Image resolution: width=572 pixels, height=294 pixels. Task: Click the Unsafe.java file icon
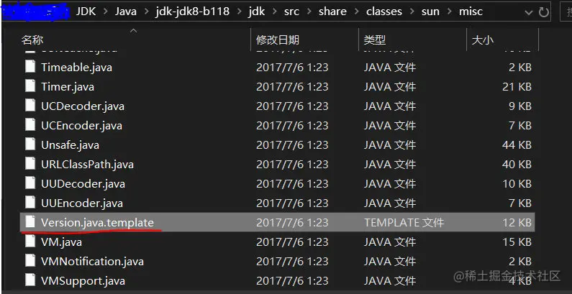pos(30,145)
